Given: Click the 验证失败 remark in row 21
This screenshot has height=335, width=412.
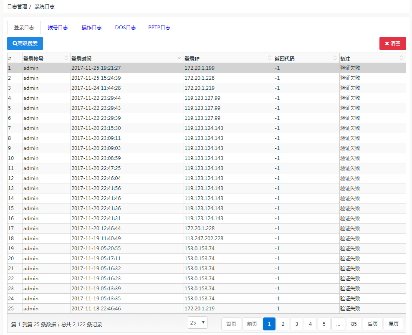Looking at the screenshot, I should tap(350, 268).
